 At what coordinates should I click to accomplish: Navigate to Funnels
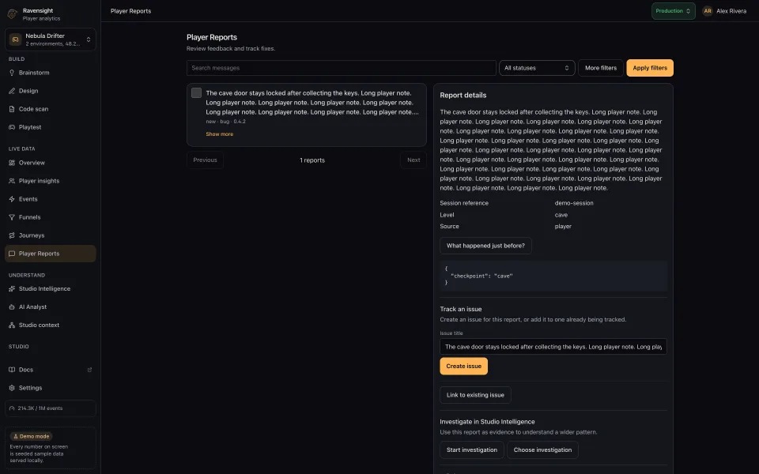coord(51,217)
